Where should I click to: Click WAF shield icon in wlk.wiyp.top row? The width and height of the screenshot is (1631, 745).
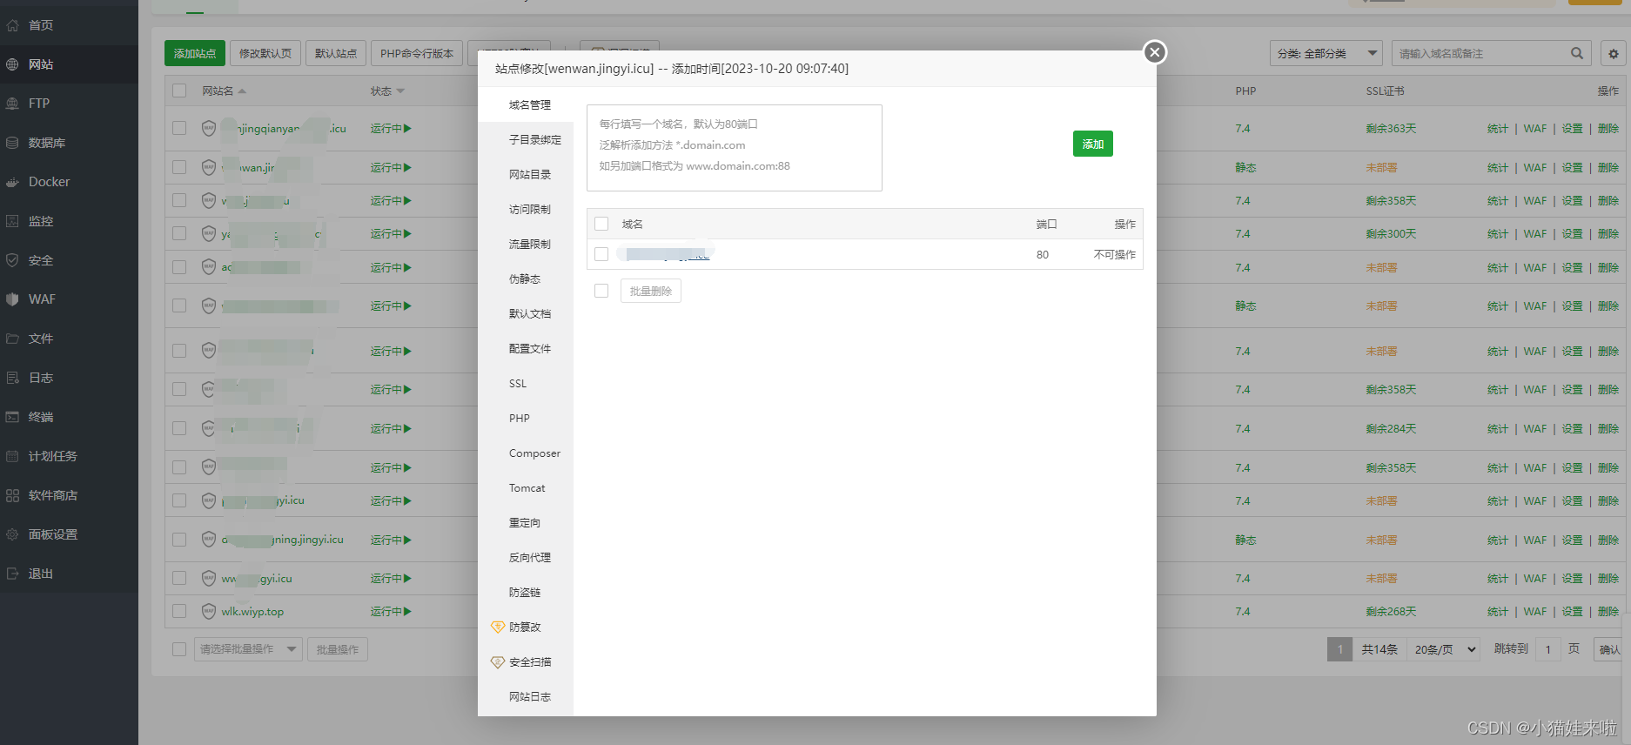click(209, 612)
